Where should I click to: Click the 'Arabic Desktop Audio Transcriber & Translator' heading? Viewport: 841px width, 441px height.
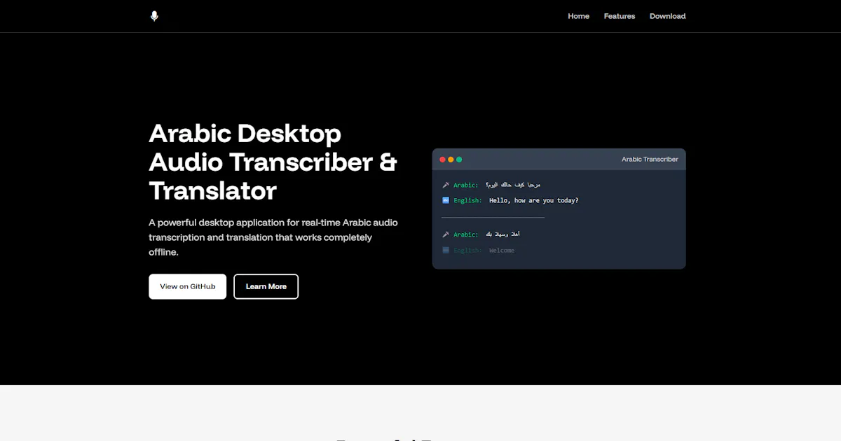tap(273, 162)
